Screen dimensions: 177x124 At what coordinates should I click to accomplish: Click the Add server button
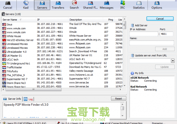(x=165, y=49)
